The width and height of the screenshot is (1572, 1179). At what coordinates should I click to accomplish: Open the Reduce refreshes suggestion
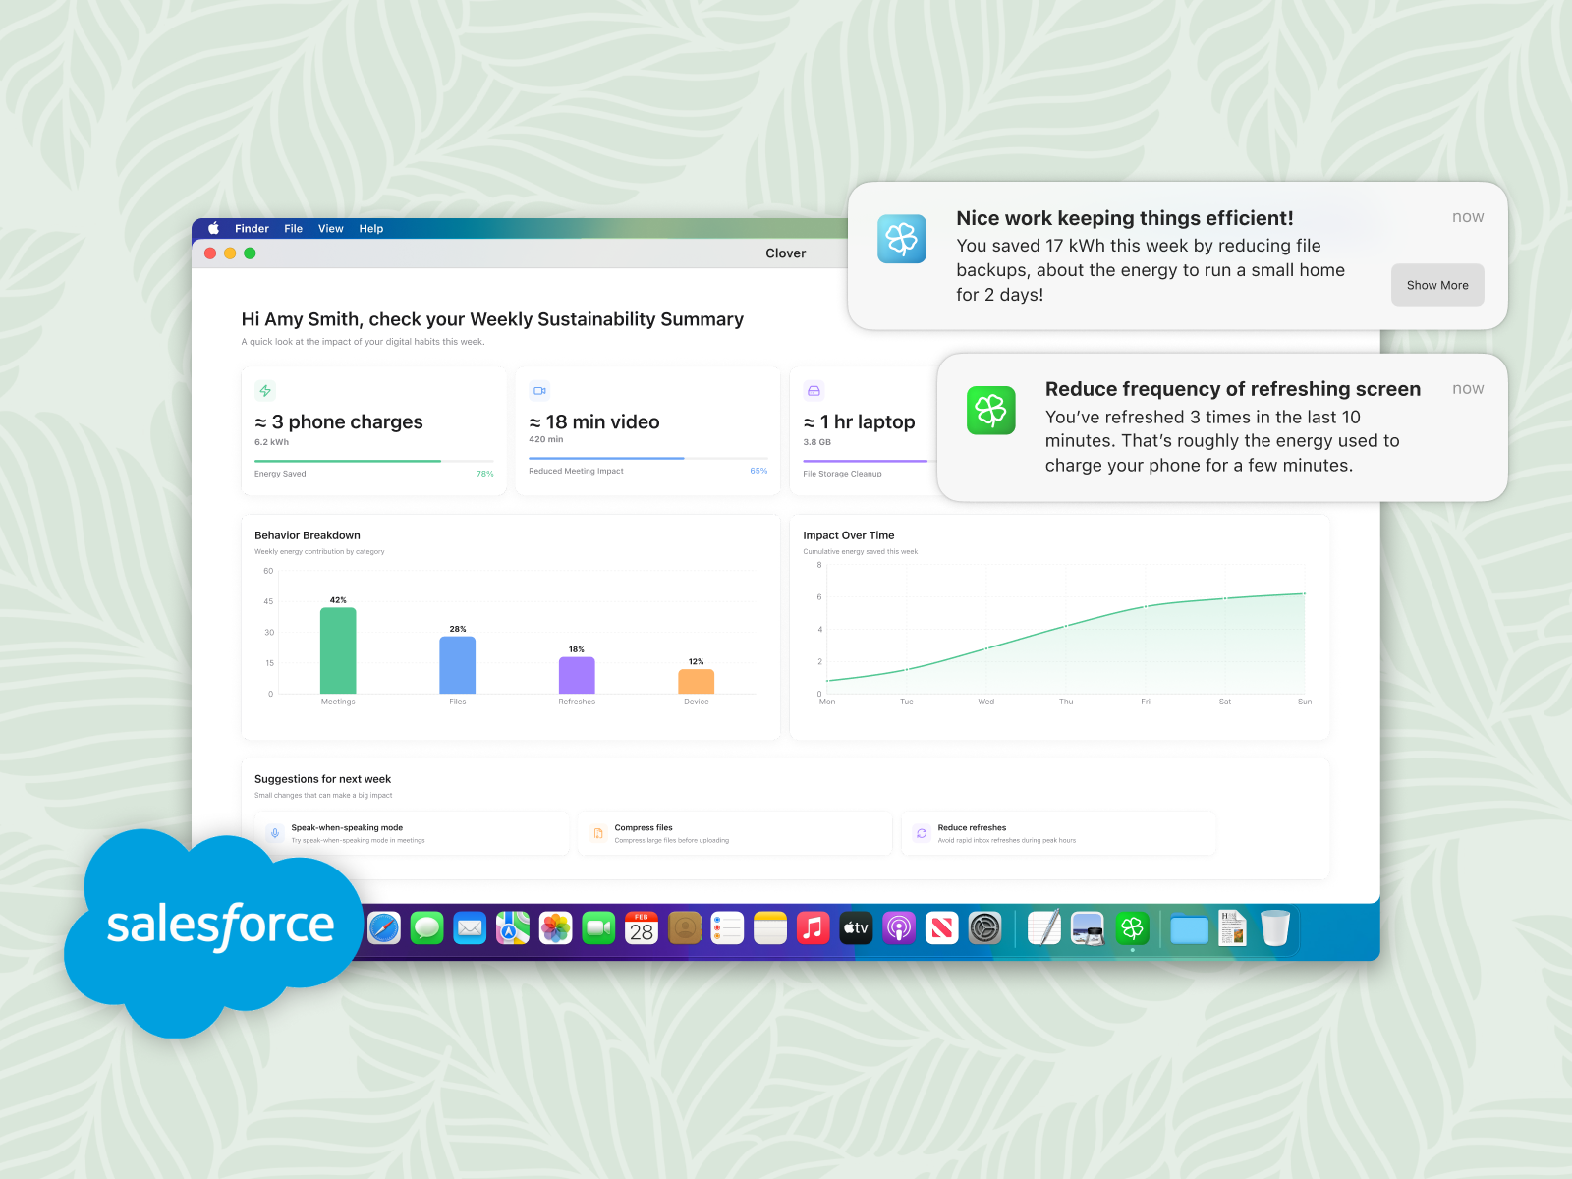click(1059, 833)
